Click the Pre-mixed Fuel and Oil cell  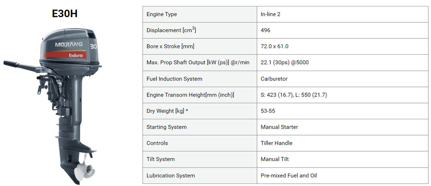[342, 176]
